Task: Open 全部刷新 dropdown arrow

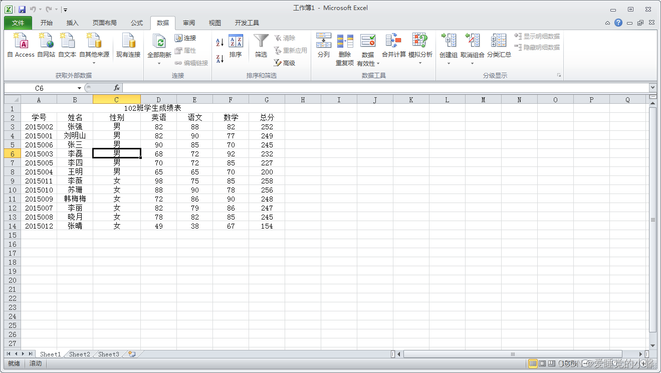Action: click(x=159, y=63)
